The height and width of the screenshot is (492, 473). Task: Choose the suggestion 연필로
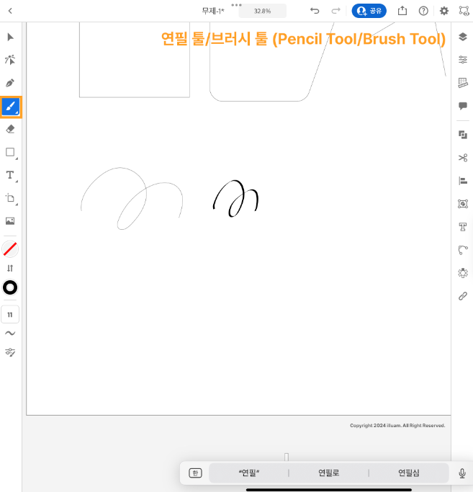(x=329, y=473)
